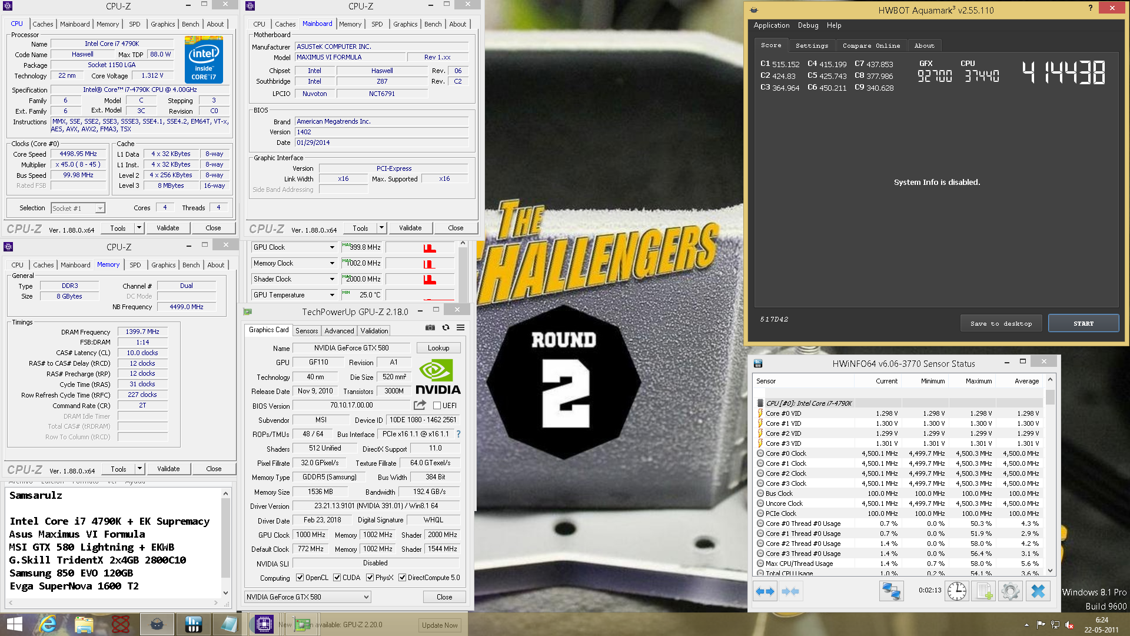Click HWiNFO blue X close sensors icon
This screenshot has width=1130, height=636.
(x=1038, y=591)
